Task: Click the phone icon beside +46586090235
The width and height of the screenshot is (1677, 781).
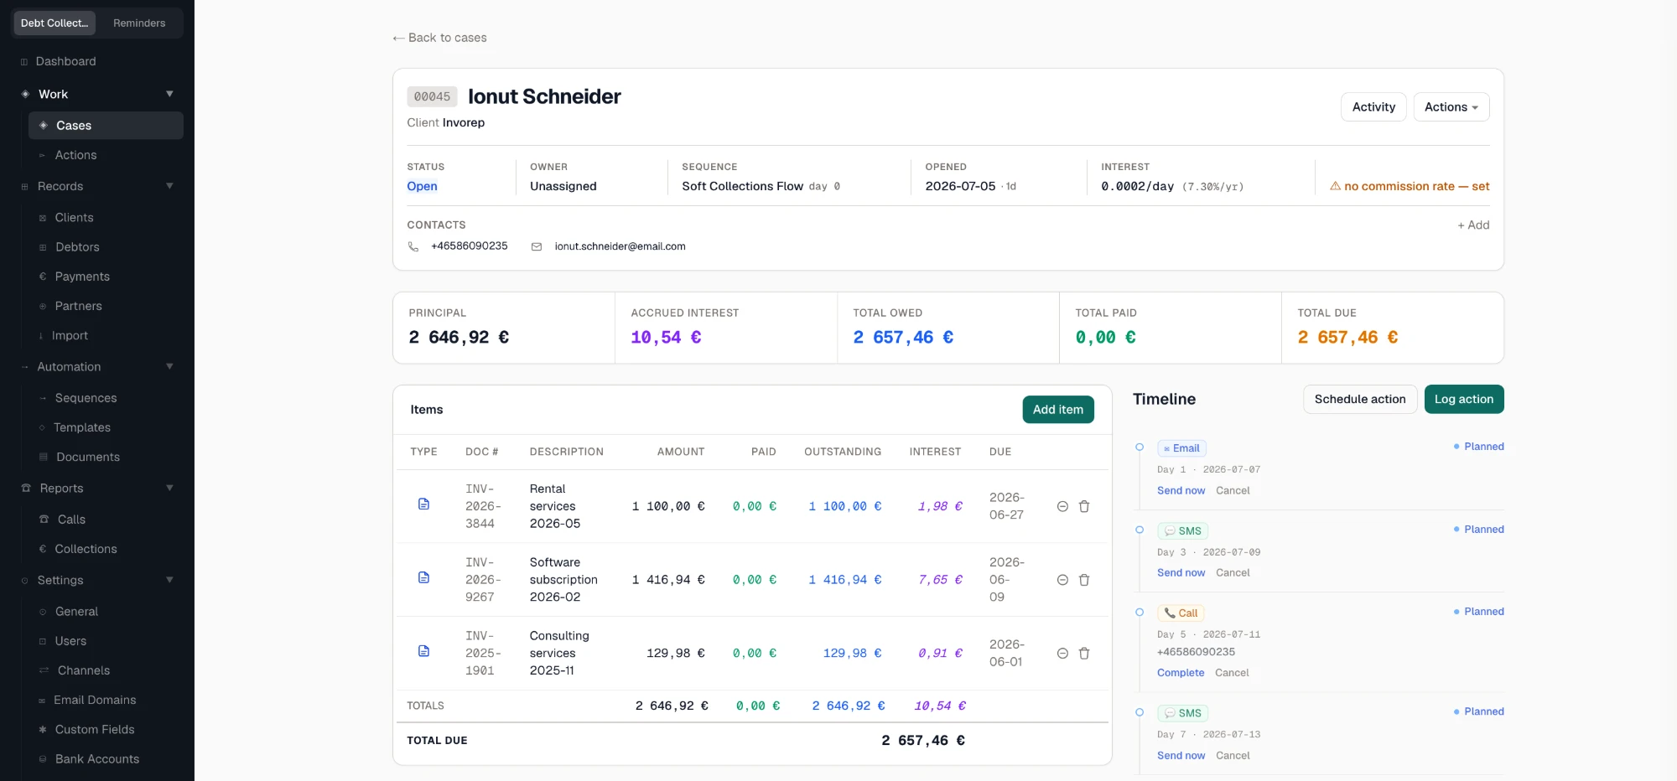Action: click(x=413, y=246)
